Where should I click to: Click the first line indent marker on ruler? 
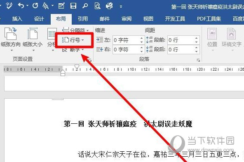pos(77,67)
